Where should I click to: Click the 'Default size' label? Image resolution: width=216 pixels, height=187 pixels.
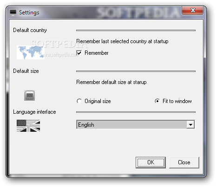(26, 71)
